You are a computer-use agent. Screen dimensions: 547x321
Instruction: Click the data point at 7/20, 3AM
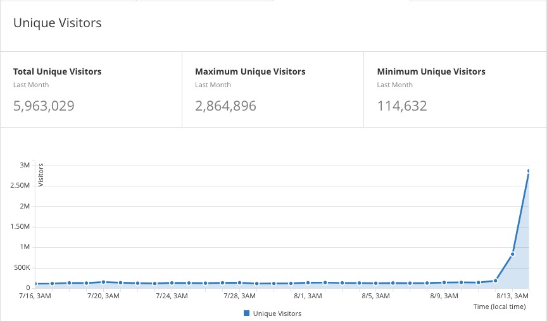tap(103, 282)
